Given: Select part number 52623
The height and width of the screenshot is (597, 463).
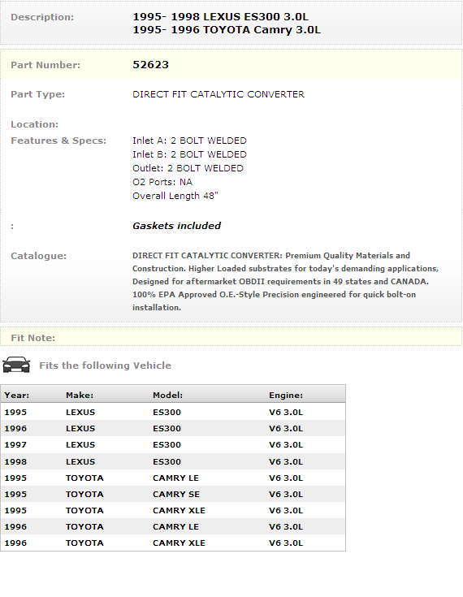Looking at the screenshot, I should (x=150, y=65).
